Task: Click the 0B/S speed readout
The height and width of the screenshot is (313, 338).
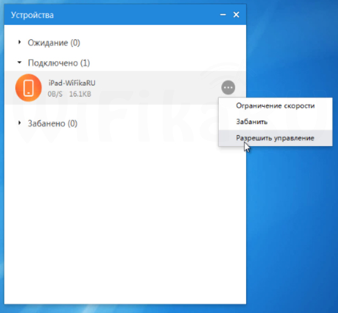Action: pyautogui.click(x=56, y=94)
